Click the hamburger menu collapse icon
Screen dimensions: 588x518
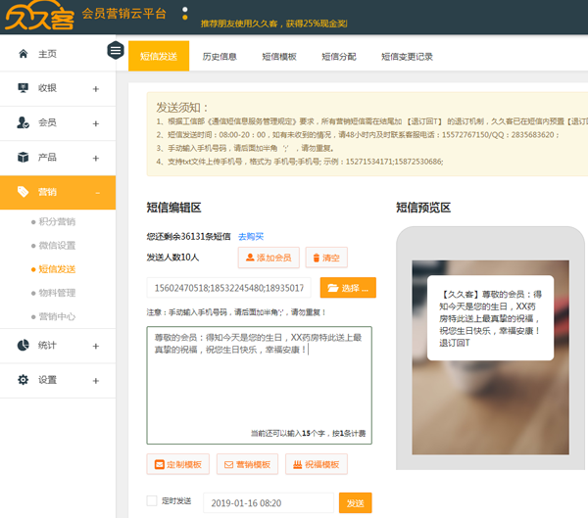(117, 51)
